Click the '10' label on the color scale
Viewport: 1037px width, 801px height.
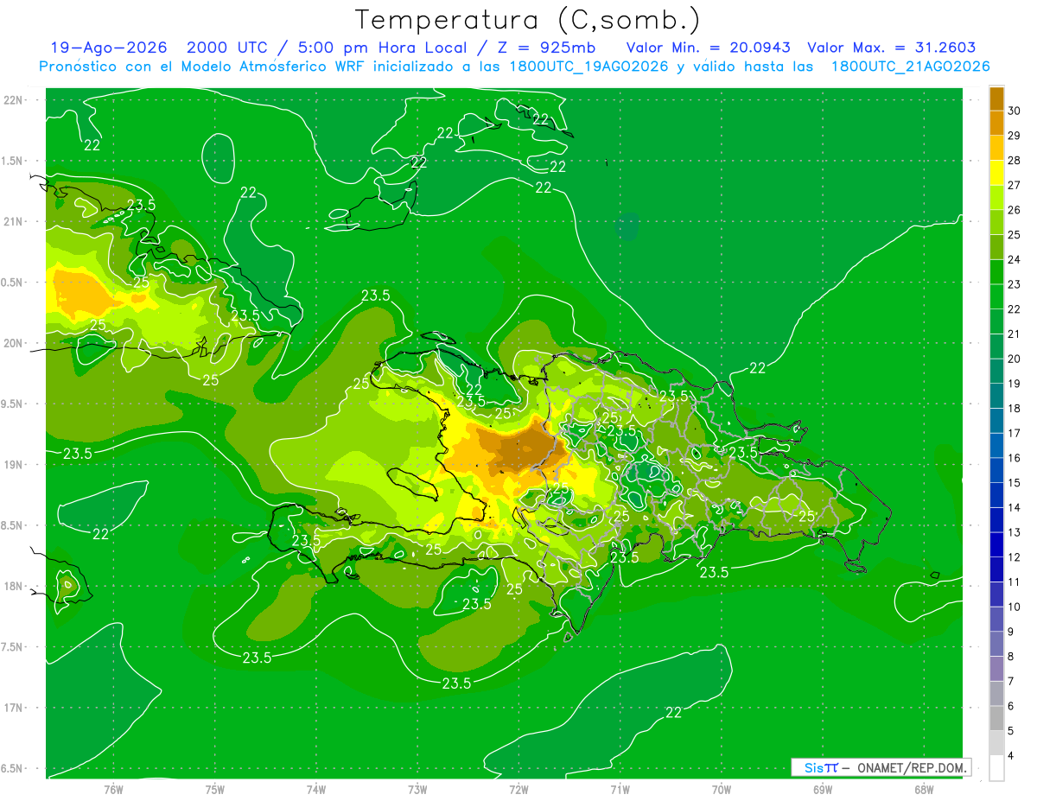click(1015, 607)
